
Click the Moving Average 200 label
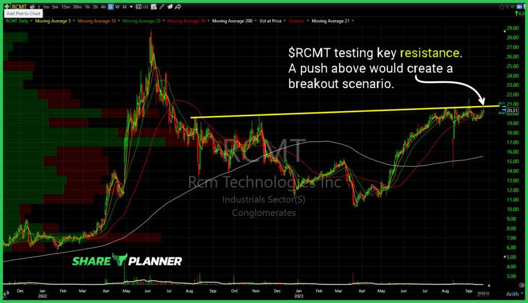point(233,21)
